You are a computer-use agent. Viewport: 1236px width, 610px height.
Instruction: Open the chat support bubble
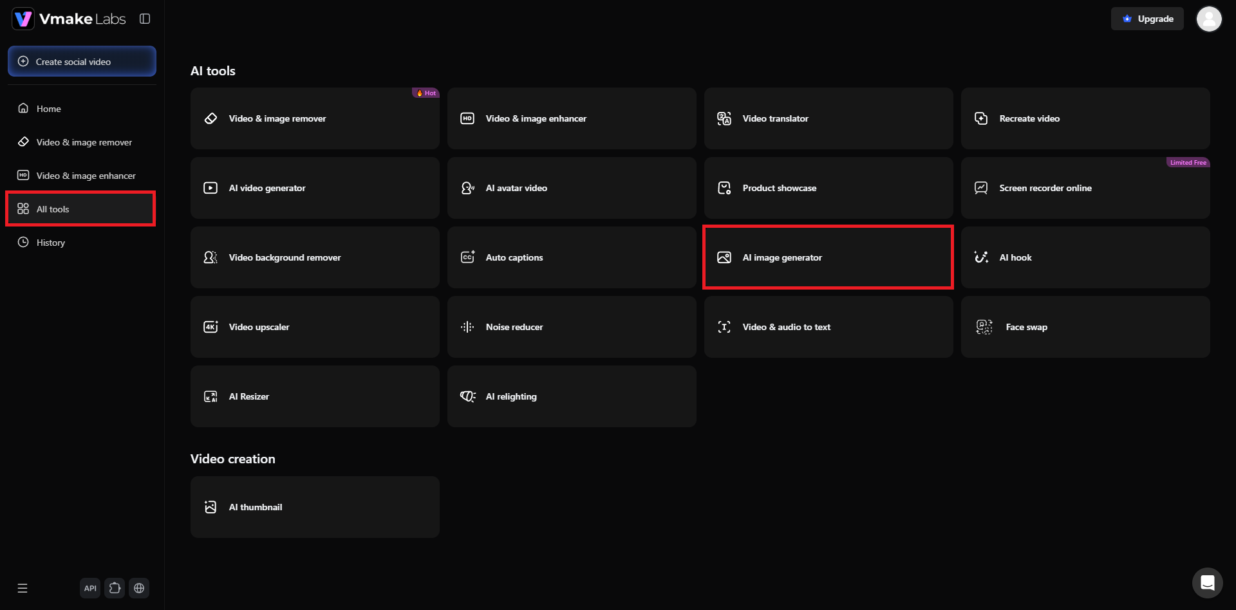pos(1207,583)
